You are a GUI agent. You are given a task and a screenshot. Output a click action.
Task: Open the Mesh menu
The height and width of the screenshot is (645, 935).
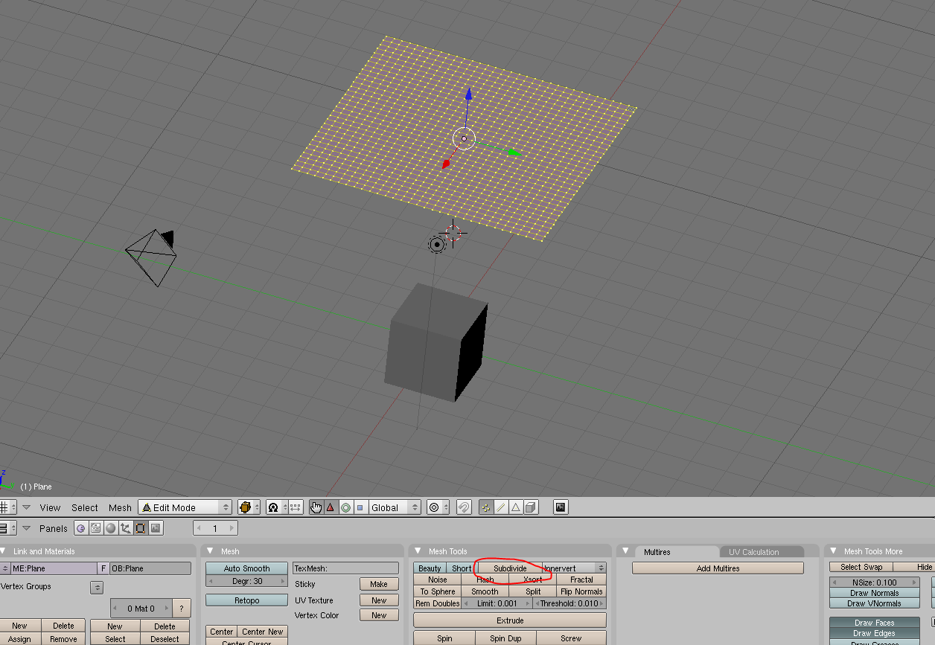point(120,507)
